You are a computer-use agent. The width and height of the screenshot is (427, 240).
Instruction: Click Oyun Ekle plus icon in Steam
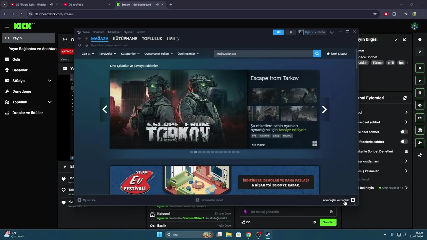[79, 200]
